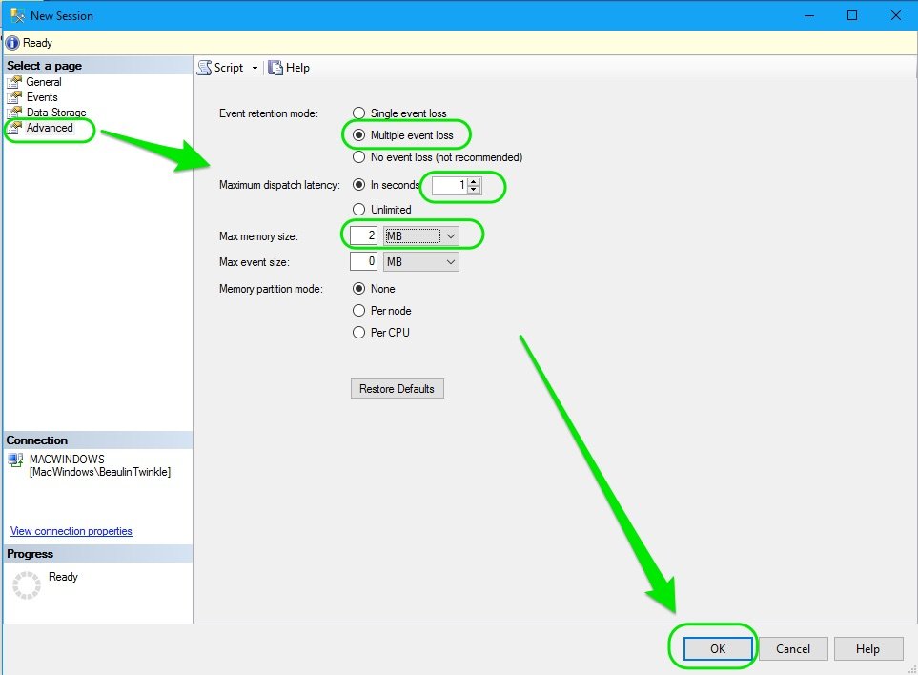Select Unlimited dispatch latency
Viewport: 918px width, 675px height.
[358, 209]
